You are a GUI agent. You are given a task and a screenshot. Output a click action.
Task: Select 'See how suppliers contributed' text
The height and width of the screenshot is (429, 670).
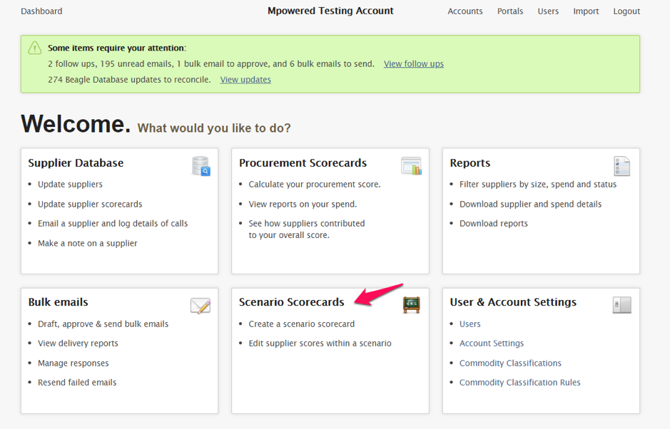(307, 223)
